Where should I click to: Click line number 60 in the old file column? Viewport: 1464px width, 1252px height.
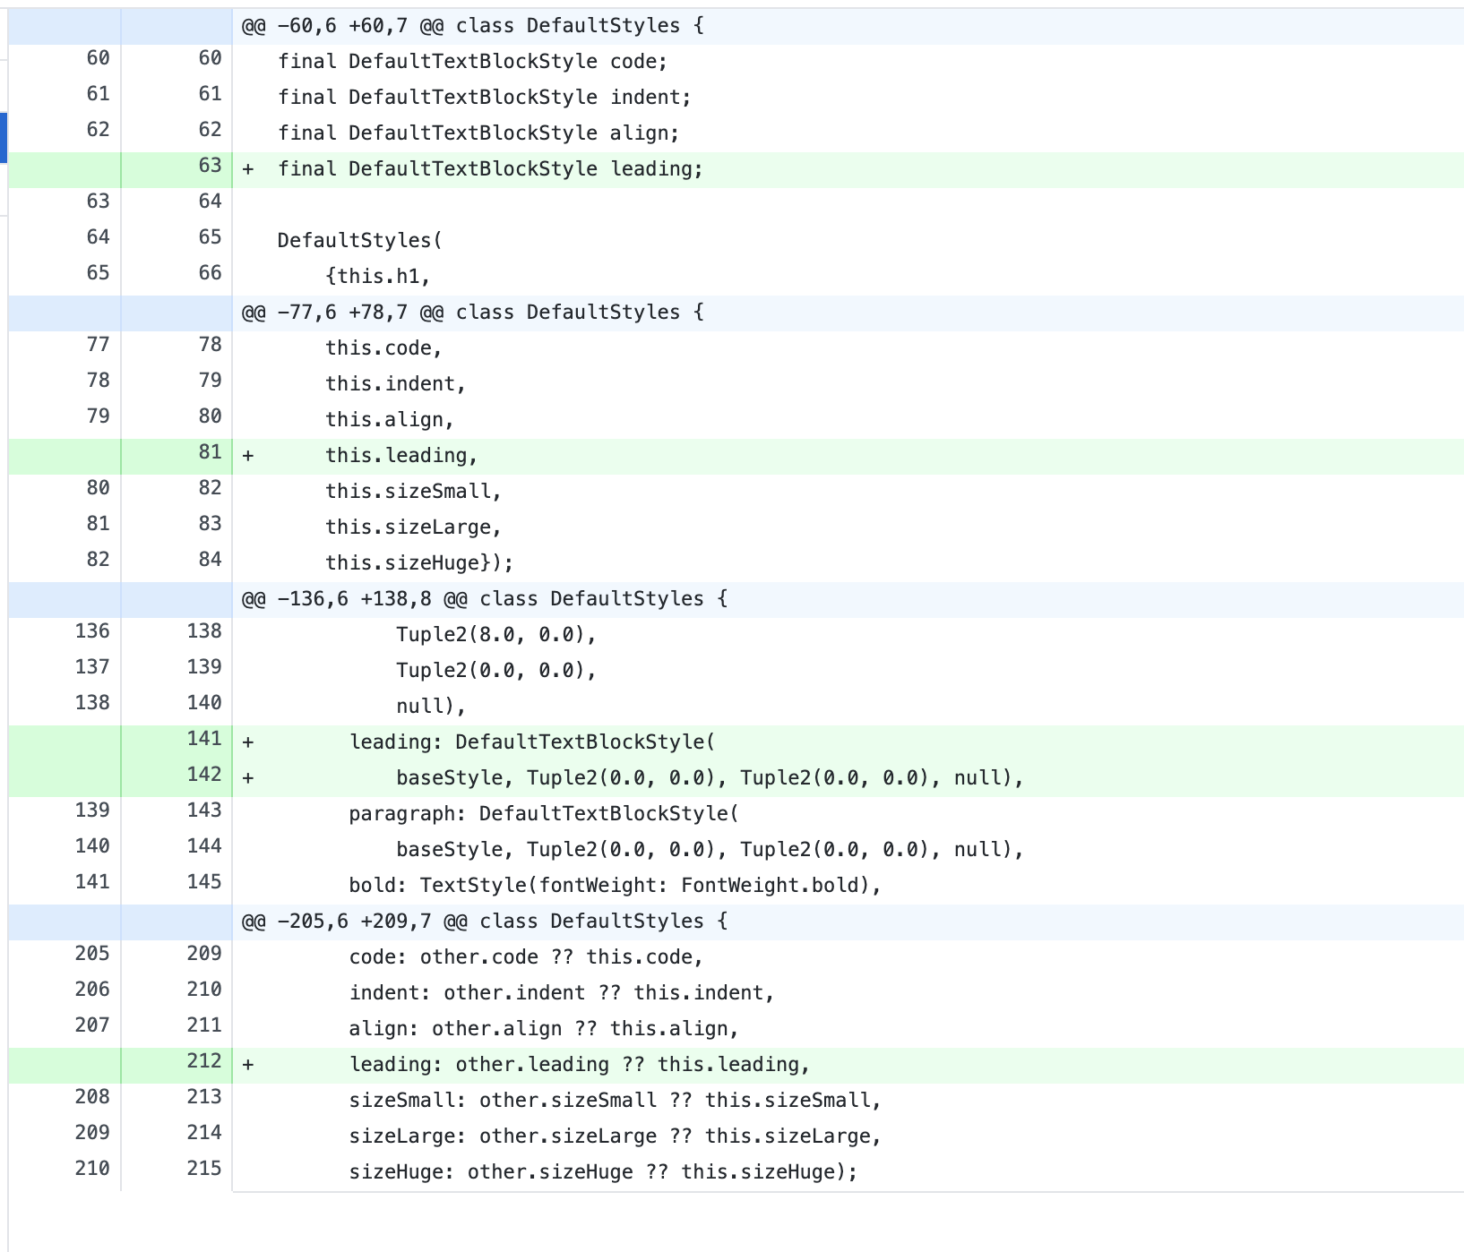(97, 59)
